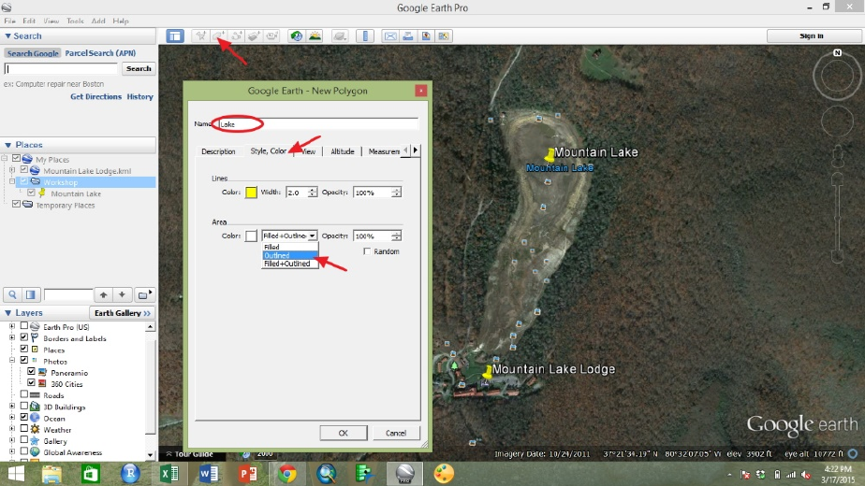Move selected place down with arrow button
This screenshot has width=865, height=486.
tap(122, 294)
